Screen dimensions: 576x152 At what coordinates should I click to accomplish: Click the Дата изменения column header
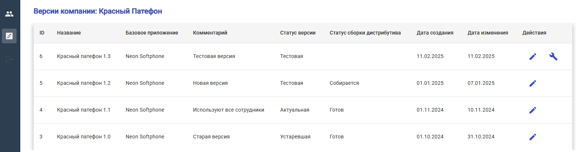pos(487,33)
